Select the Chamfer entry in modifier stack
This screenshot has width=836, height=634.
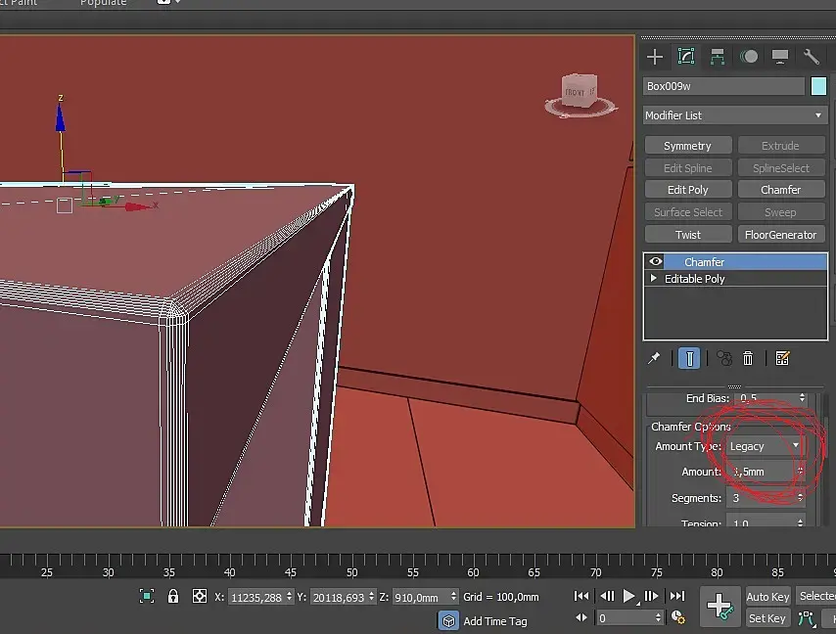(x=705, y=262)
